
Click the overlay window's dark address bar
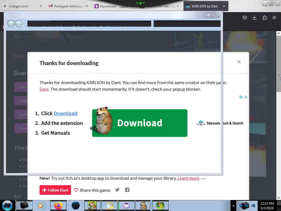tap(89, 24)
